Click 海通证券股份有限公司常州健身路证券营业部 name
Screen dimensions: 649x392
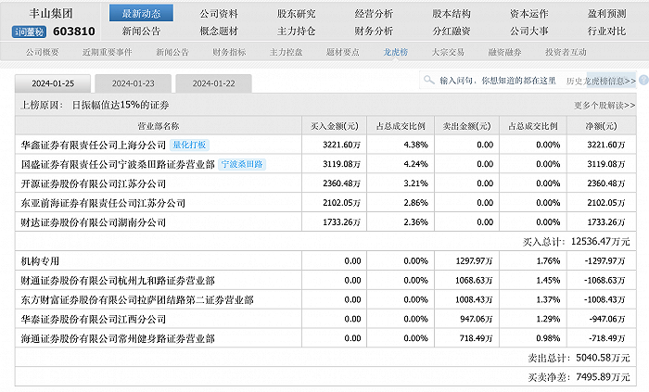point(118,338)
